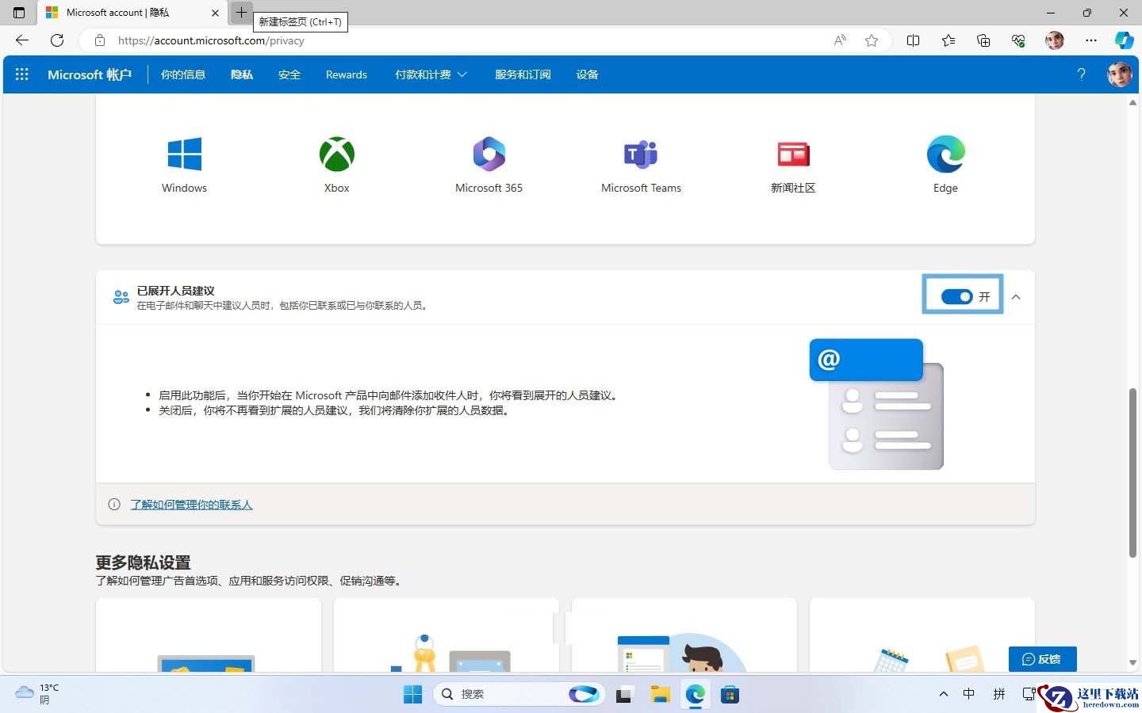The width and height of the screenshot is (1142, 713).
Task: Switch the 中 input language indicator
Action: coord(969,694)
